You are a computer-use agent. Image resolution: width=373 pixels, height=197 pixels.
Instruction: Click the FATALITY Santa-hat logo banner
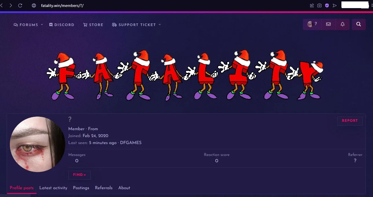185,75
